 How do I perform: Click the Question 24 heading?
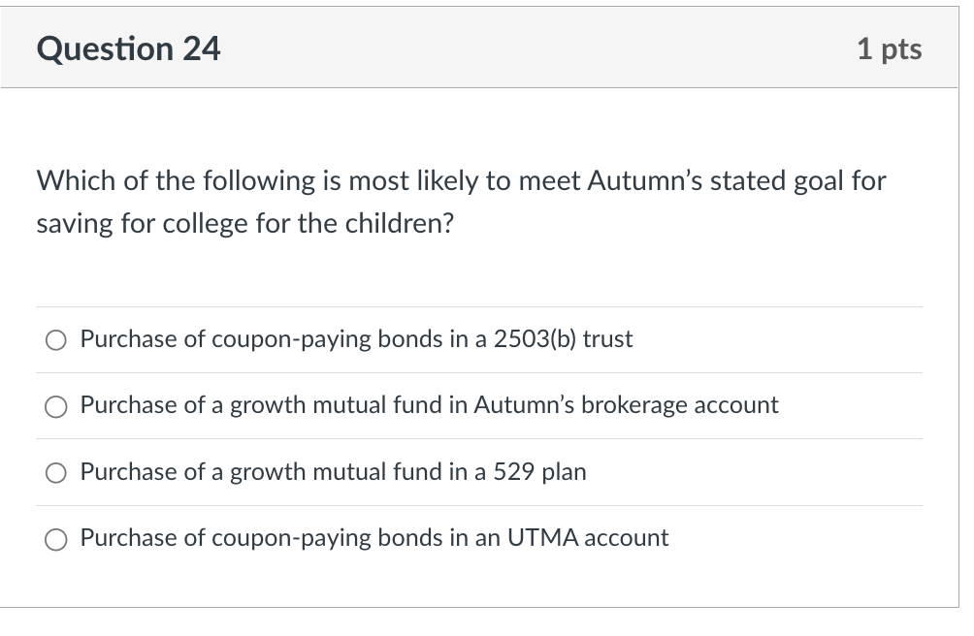tap(128, 48)
